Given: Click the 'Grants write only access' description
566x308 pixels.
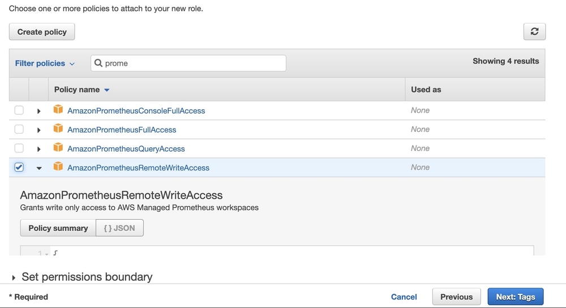Looking at the screenshot, I should coord(139,208).
